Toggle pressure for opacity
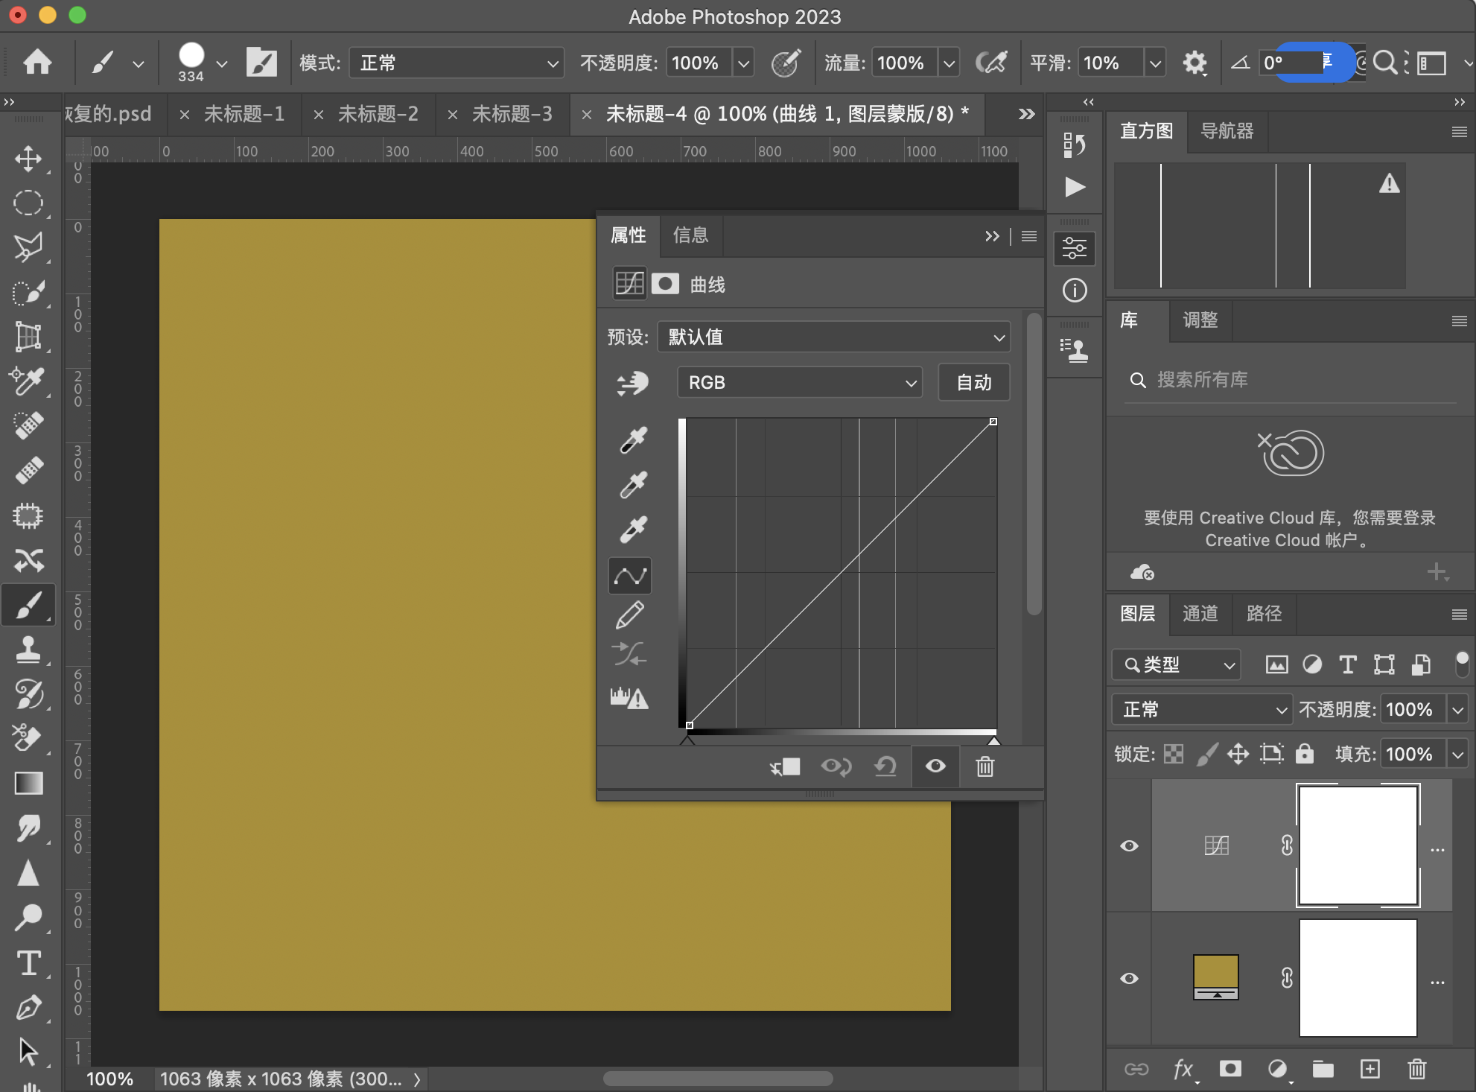Viewport: 1476px width, 1092px height. [x=786, y=63]
